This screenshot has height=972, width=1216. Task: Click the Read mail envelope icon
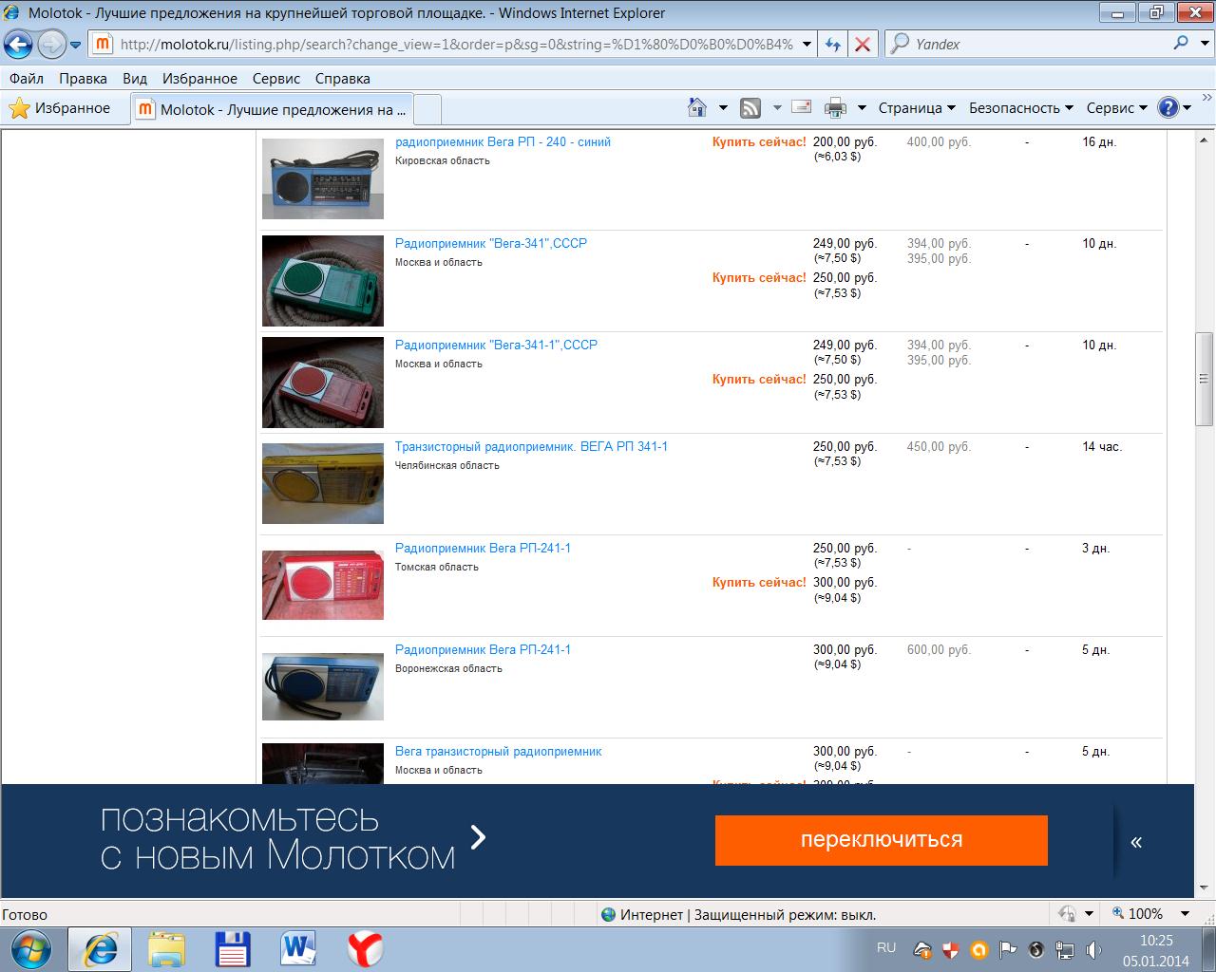[802, 107]
